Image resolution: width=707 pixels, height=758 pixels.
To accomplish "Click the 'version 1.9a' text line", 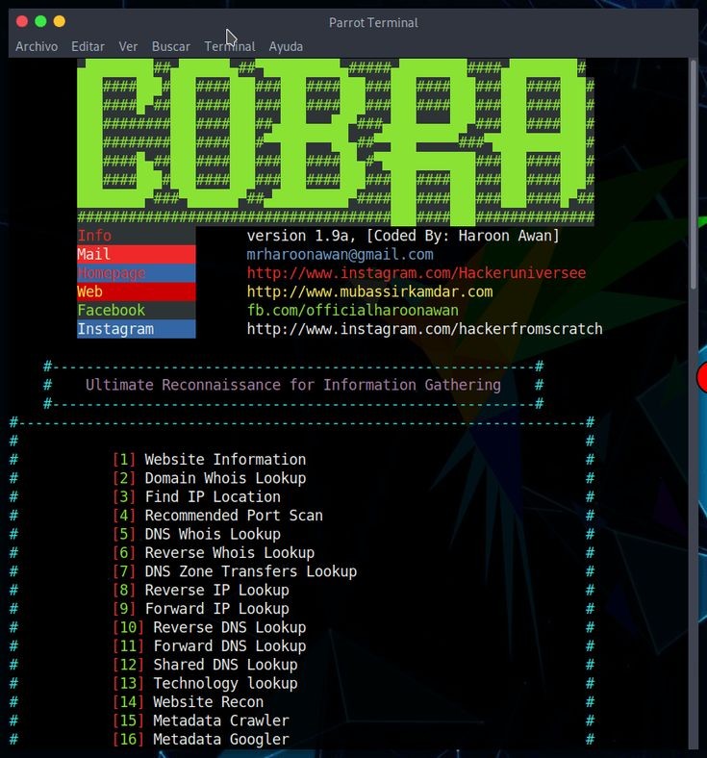I will tap(403, 236).
